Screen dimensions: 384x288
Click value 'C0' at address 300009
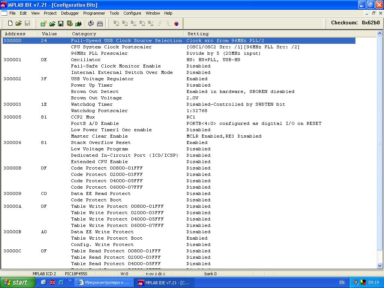(44, 193)
